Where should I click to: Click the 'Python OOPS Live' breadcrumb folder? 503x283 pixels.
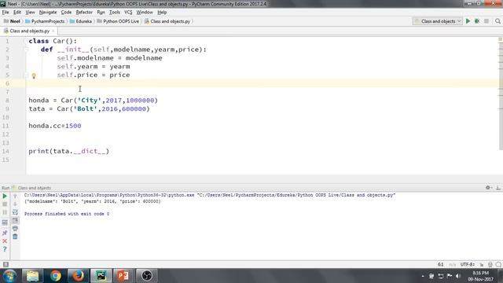coord(118,21)
